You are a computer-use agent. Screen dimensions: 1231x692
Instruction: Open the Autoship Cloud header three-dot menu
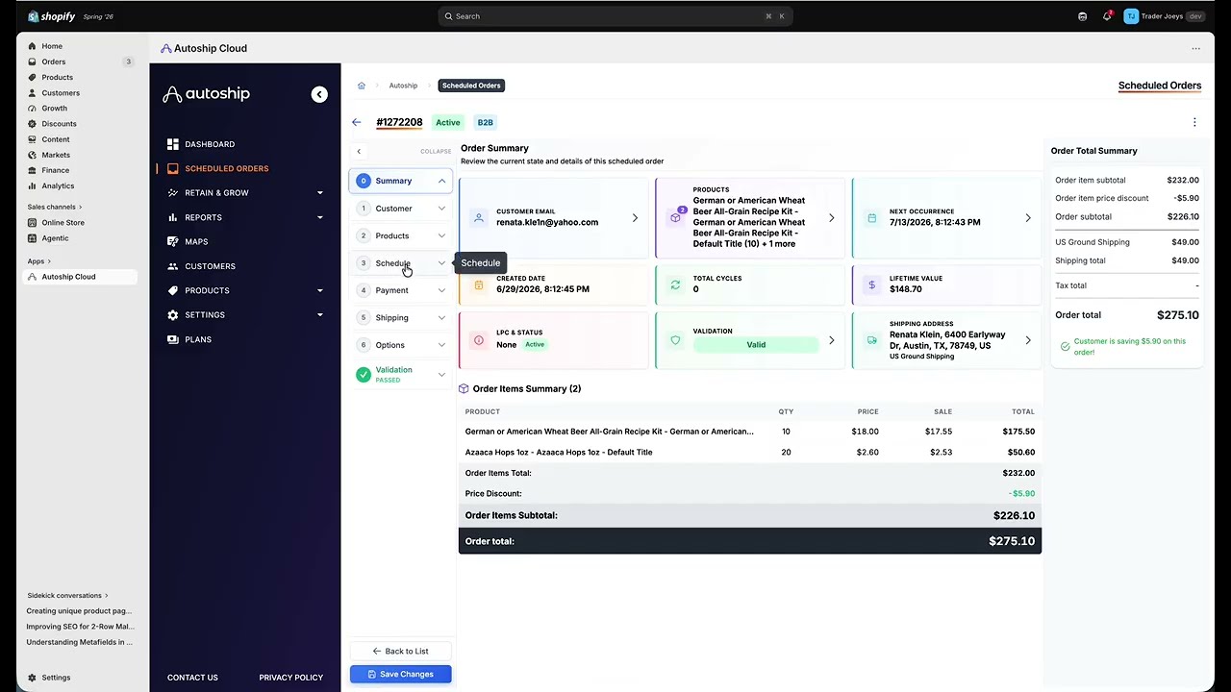click(x=1196, y=48)
